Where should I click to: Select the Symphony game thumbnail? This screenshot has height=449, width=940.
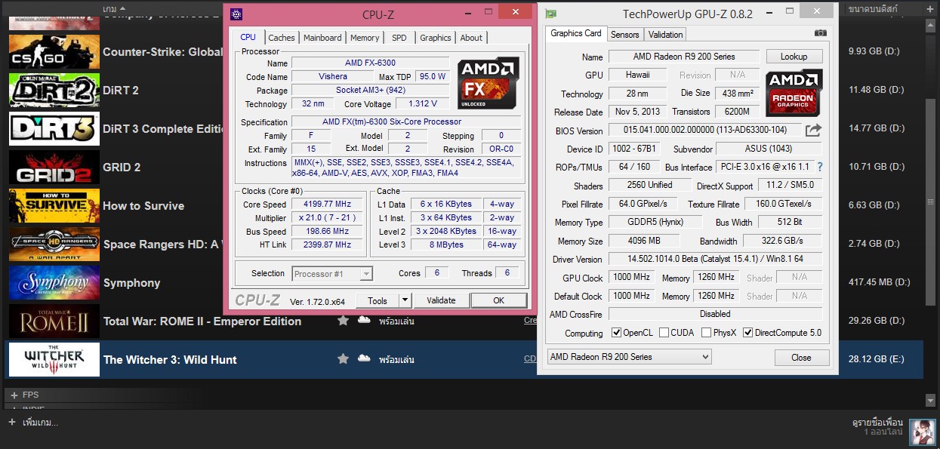click(x=54, y=282)
